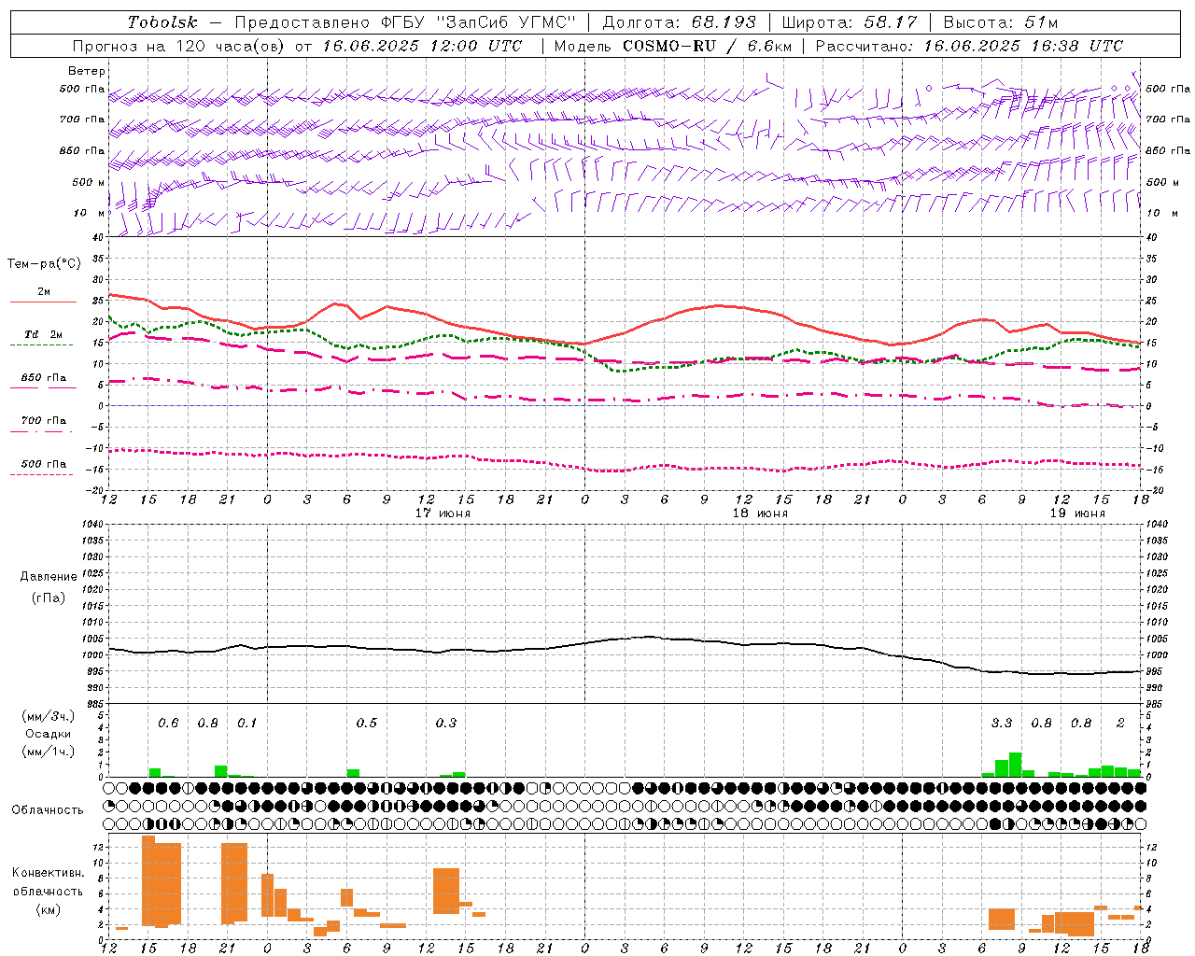Click the '3.3' three-hour precipitation value
Viewport: 1195px width, 956px height.
click(x=1002, y=724)
